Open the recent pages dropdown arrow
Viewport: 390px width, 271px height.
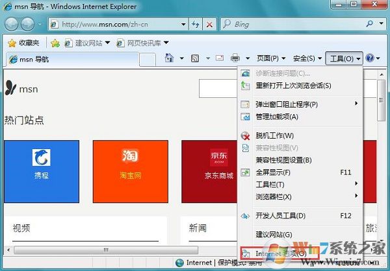(x=39, y=24)
